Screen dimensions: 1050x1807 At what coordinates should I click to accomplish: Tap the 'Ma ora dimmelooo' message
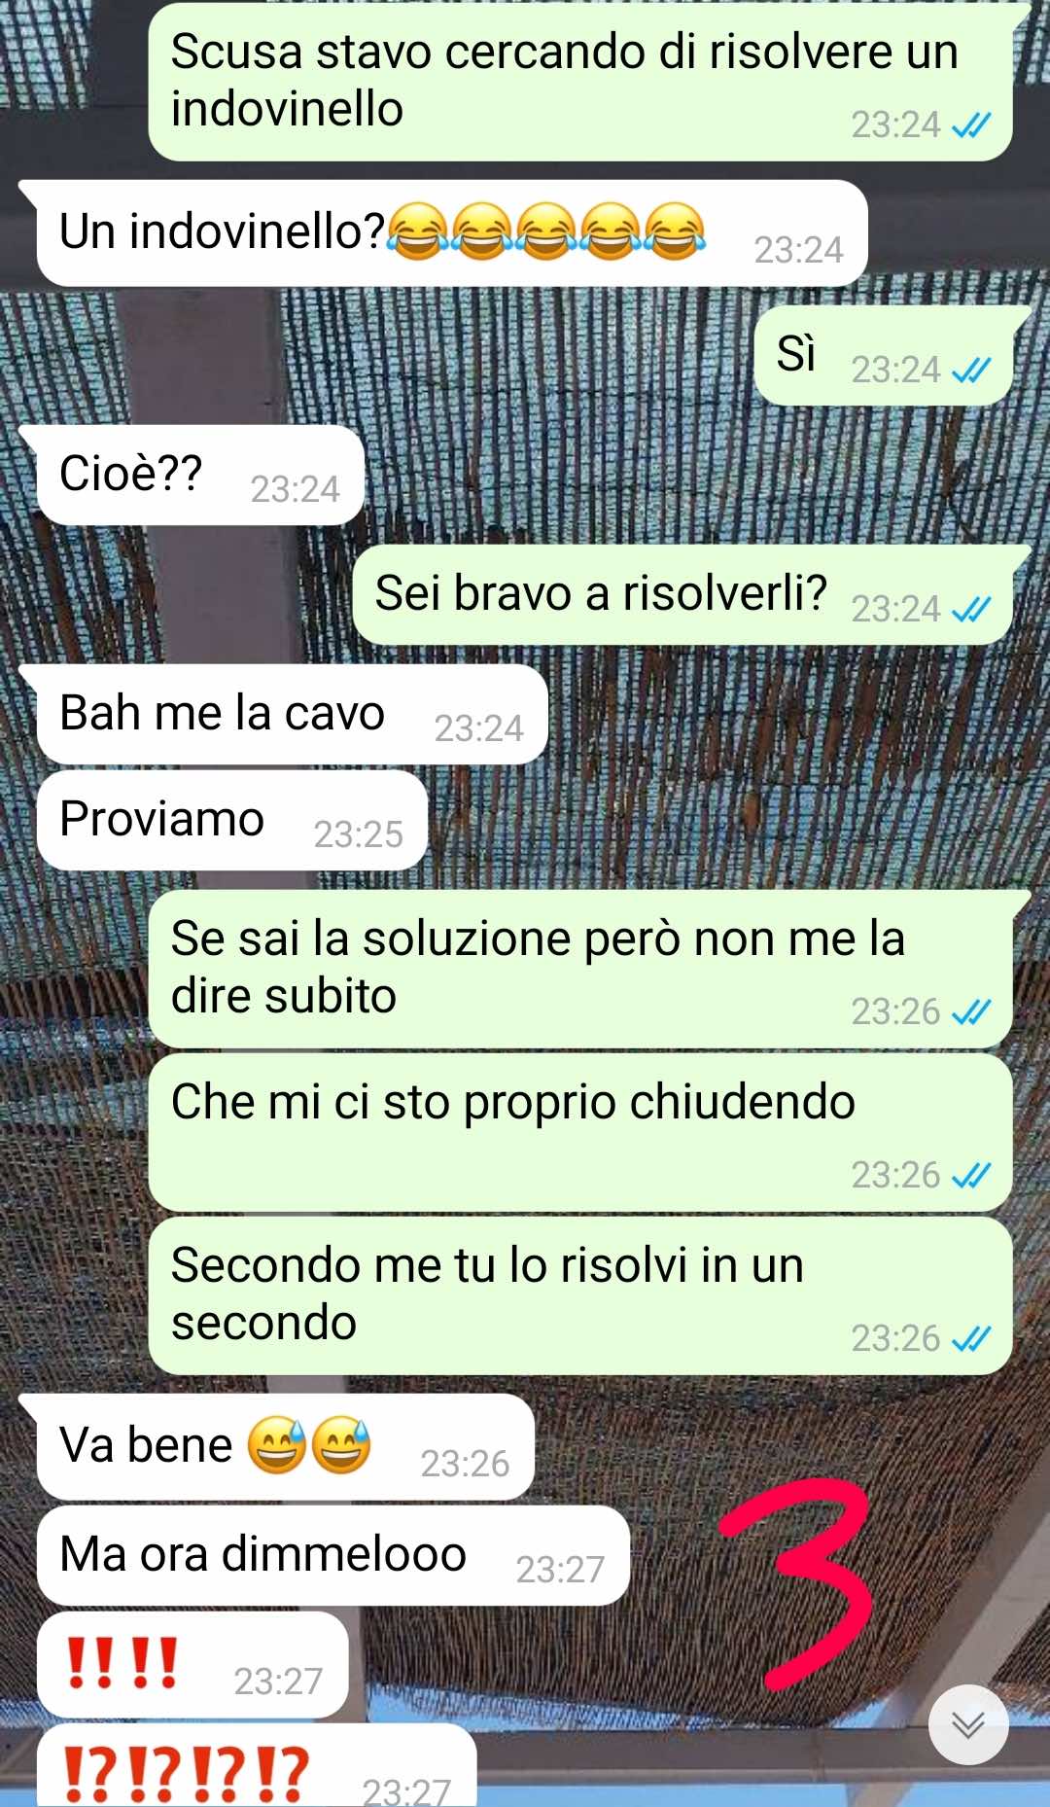[332, 1555]
